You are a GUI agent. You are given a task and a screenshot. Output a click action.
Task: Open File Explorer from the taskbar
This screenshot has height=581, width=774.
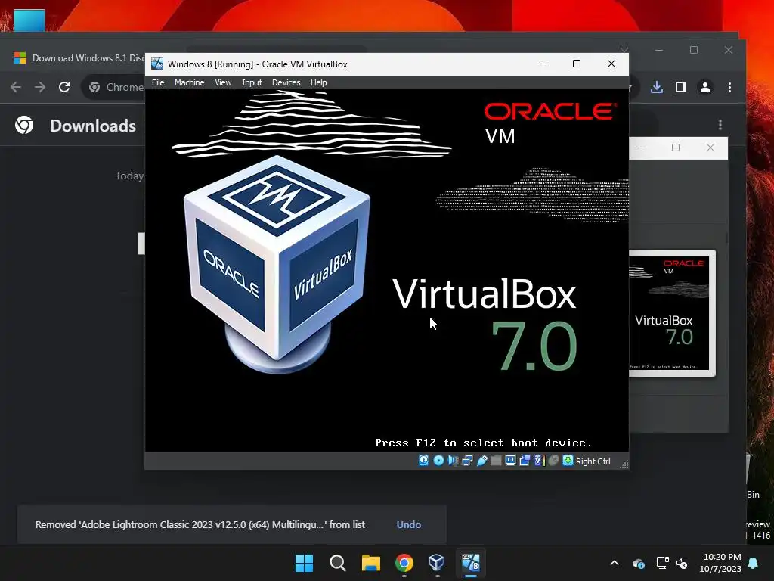tap(370, 563)
